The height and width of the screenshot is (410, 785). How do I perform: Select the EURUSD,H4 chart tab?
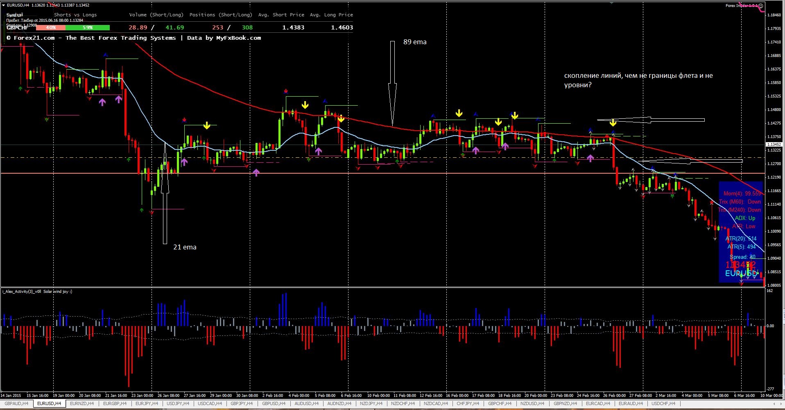tap(49, 404)
